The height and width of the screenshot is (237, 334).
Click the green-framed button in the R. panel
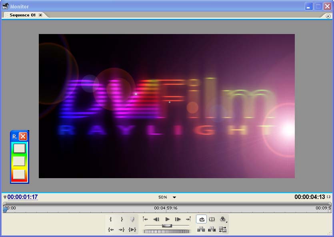click(19, 149)
